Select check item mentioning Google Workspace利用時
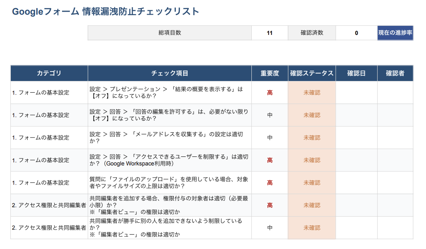 point(169,160)
